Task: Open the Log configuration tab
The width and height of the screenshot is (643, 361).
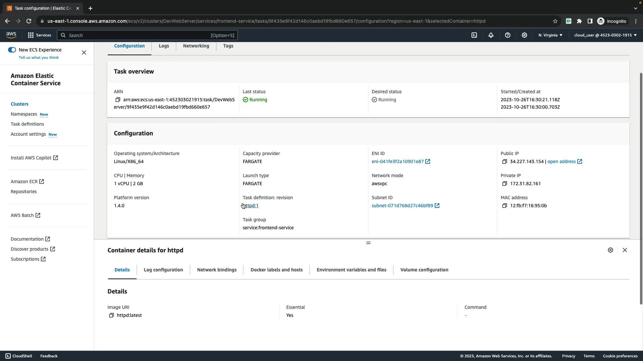Action: pyautogui.click(x=163, y=270)
